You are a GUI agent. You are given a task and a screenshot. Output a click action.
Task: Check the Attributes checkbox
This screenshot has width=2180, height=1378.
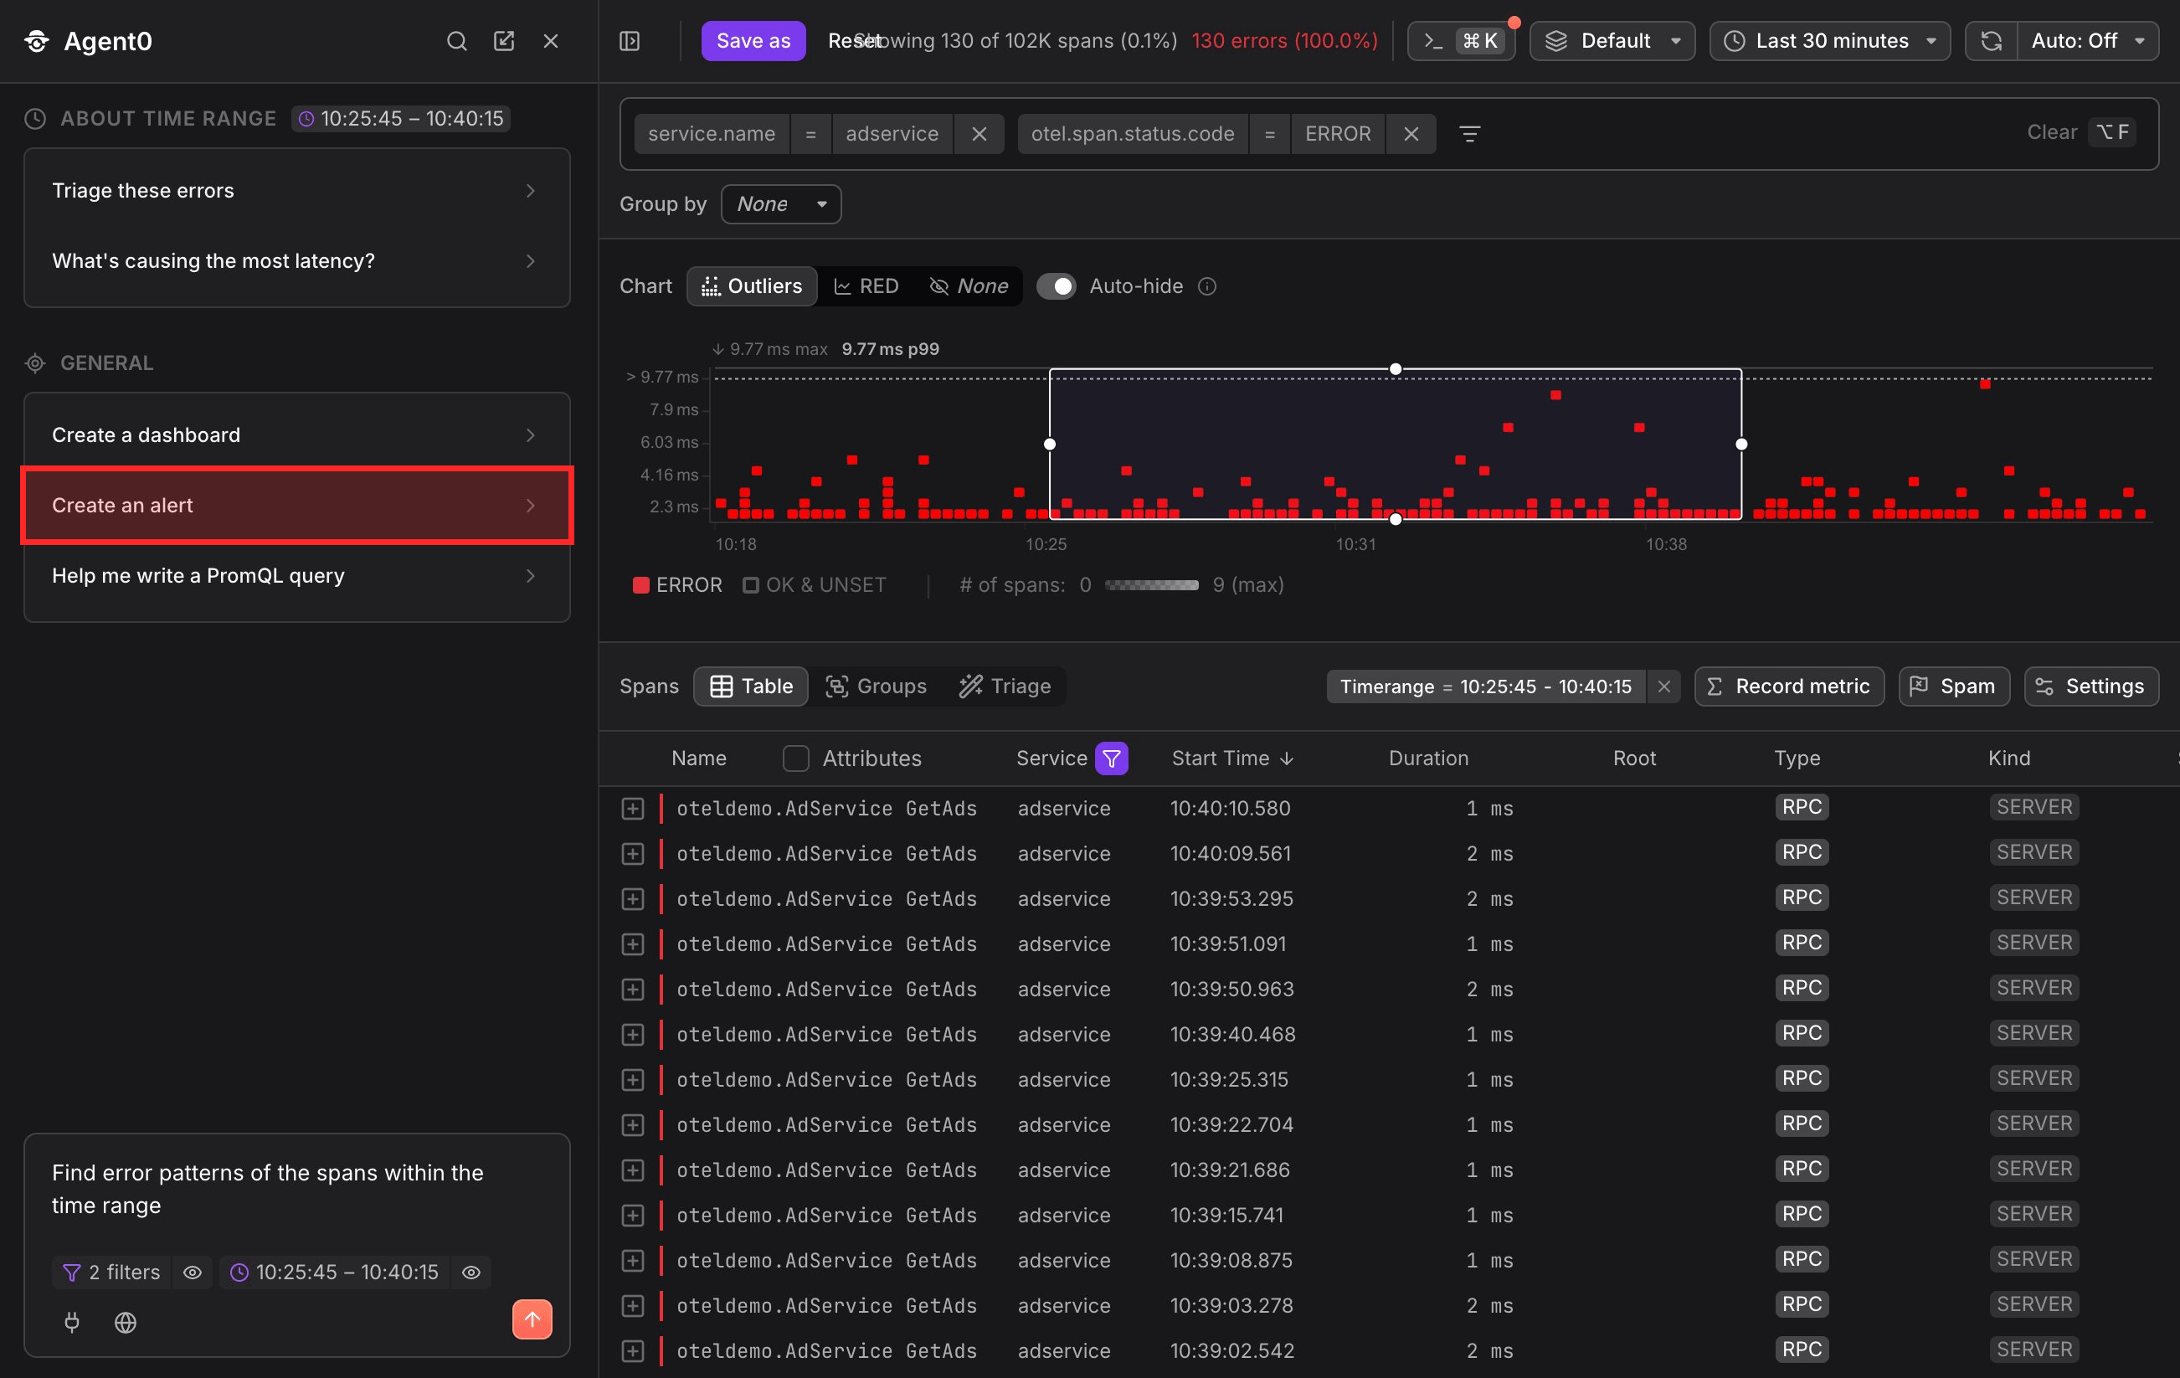[794, 758]
